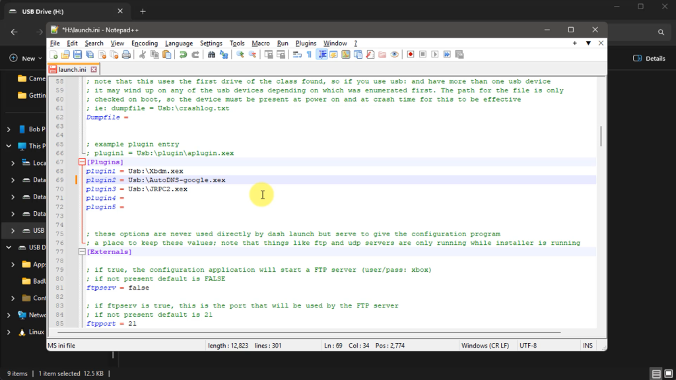Image resolution: width=676 pixels, height=380 pixels.
Task: Open the Replace dialog toolbar icon
Action: [x=224, y=55]
